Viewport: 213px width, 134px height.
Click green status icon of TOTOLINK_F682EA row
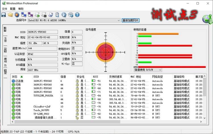click(x=13, y=96)
